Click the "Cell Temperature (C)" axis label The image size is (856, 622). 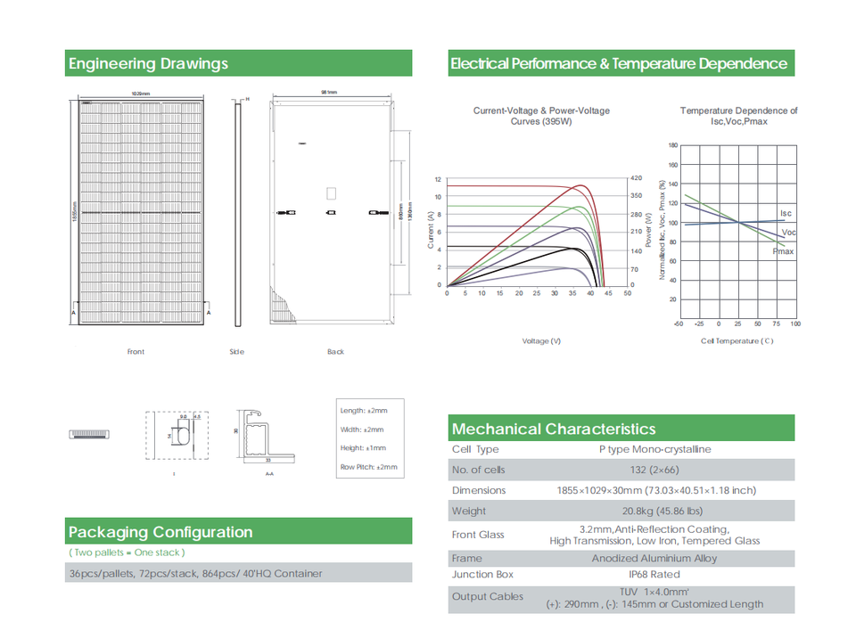(x=737, y=341)
